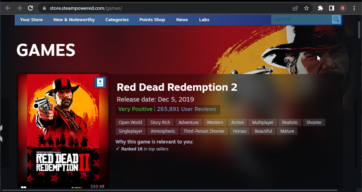Image resolution: width=362 pixels, height=192 pixels.
Task: Open the Chrome three-dot menu
Action: (x=354, y=8)
